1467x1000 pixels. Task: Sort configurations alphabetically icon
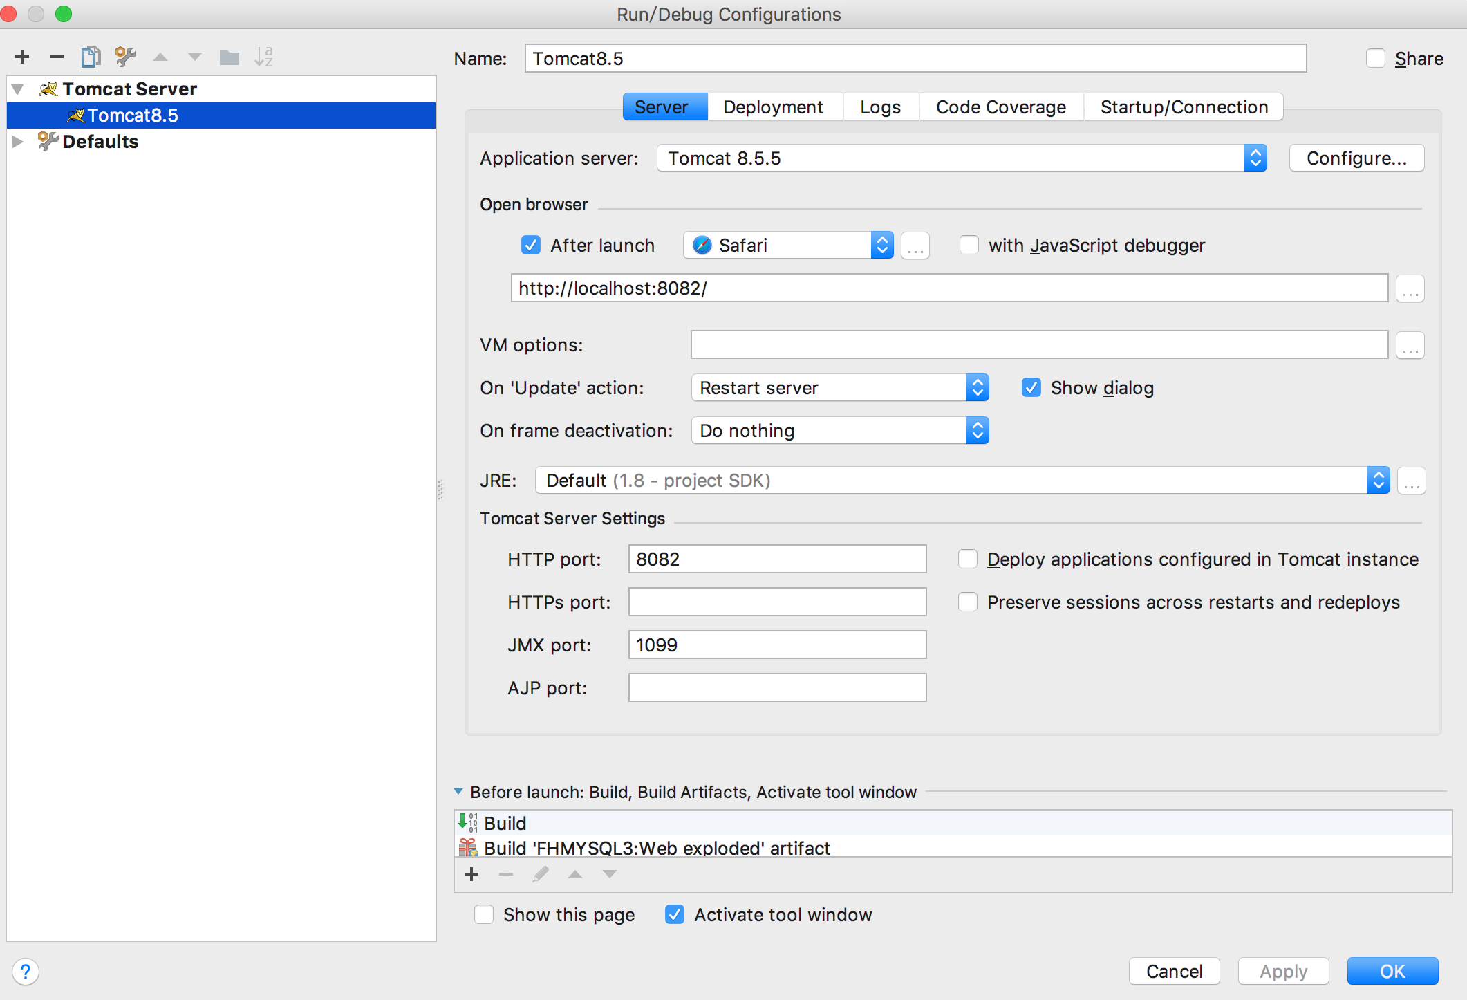coord(263,57)
